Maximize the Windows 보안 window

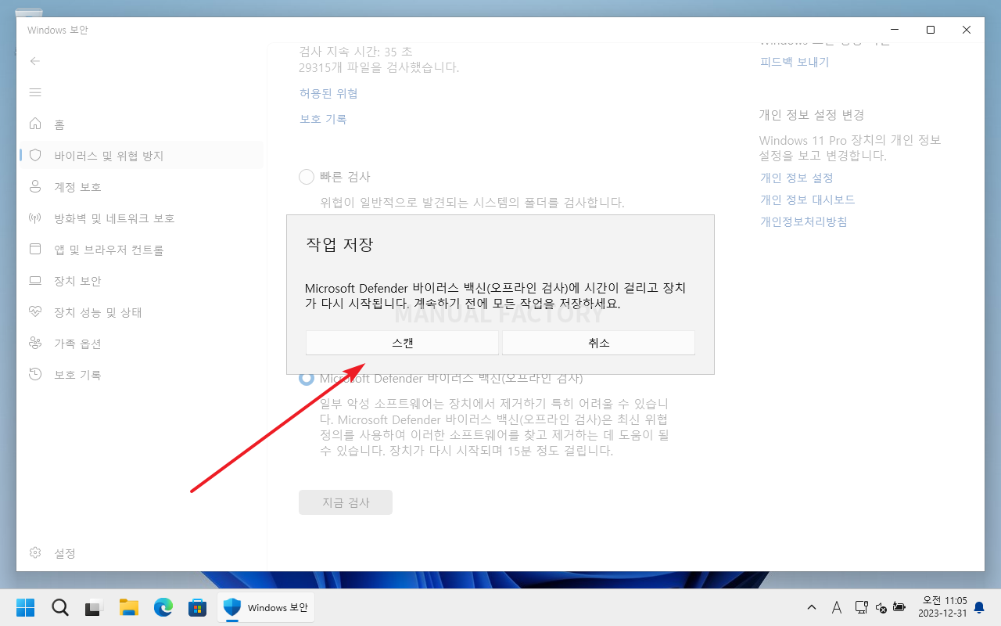[931, 30]
